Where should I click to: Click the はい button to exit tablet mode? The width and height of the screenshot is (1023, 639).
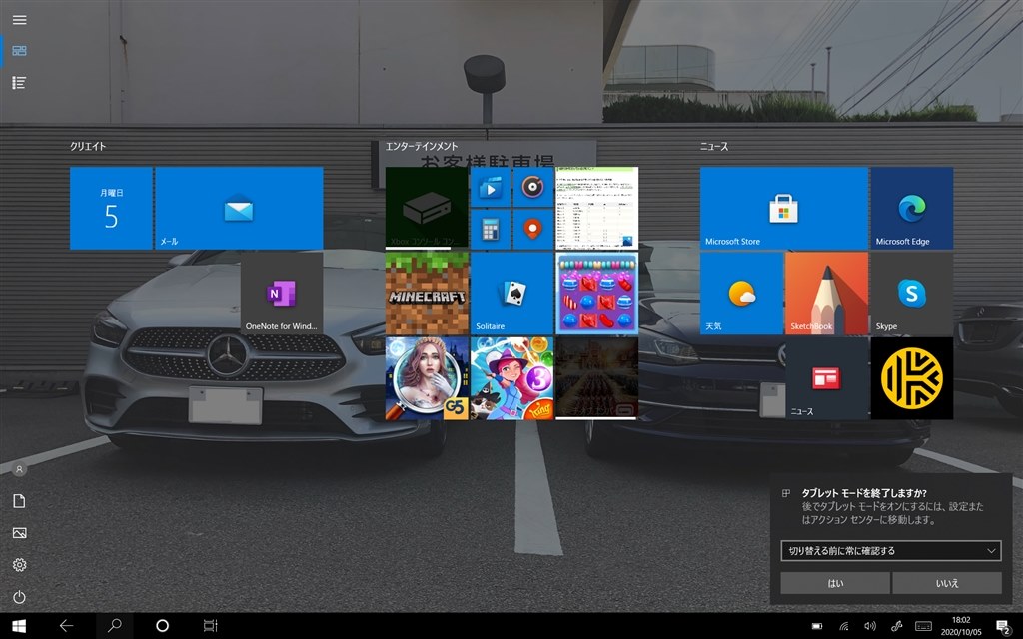coord(834,583)
